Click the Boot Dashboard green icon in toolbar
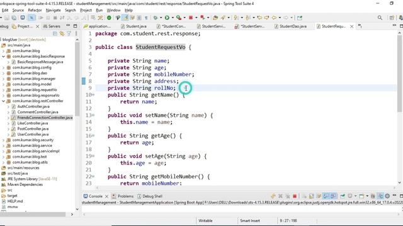 [109, 18]
